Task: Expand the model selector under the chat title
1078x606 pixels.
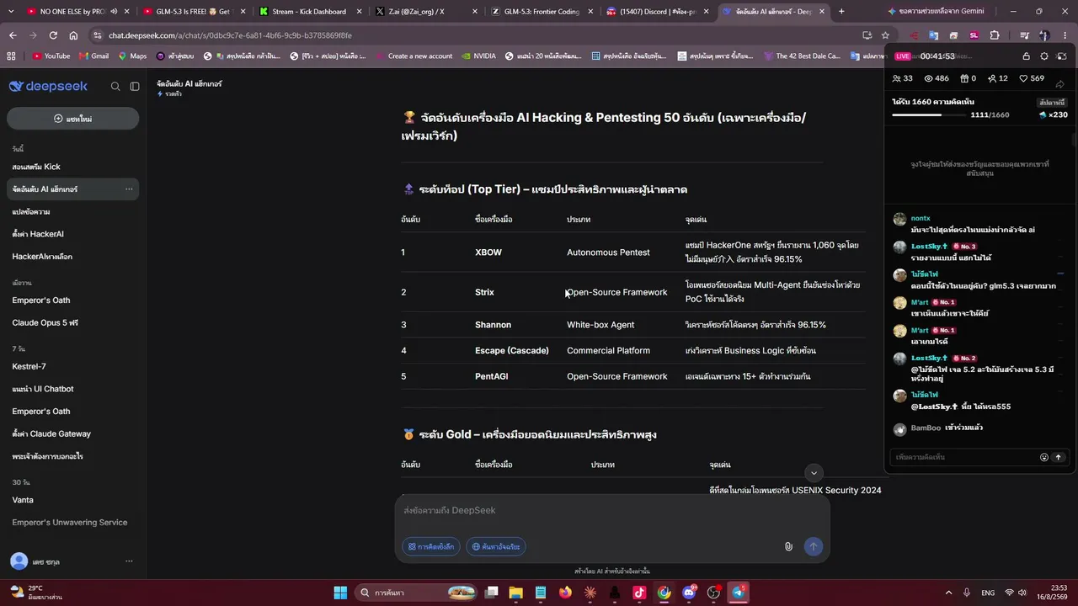Action: (169, 94)
